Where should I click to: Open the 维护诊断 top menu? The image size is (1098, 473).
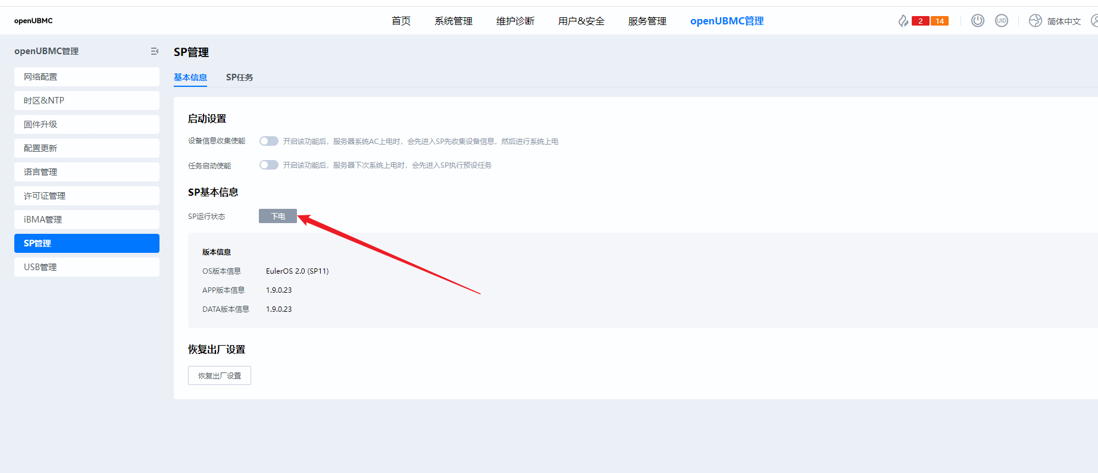click(x=515, y=21)
